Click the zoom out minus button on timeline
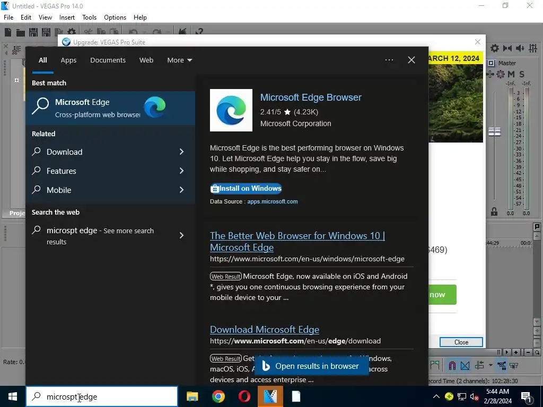The width and height of the screenshot is (543, 407). (x=528, y=352)
